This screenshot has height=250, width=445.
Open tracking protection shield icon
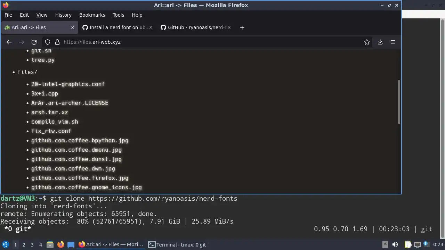coord(48,42)
